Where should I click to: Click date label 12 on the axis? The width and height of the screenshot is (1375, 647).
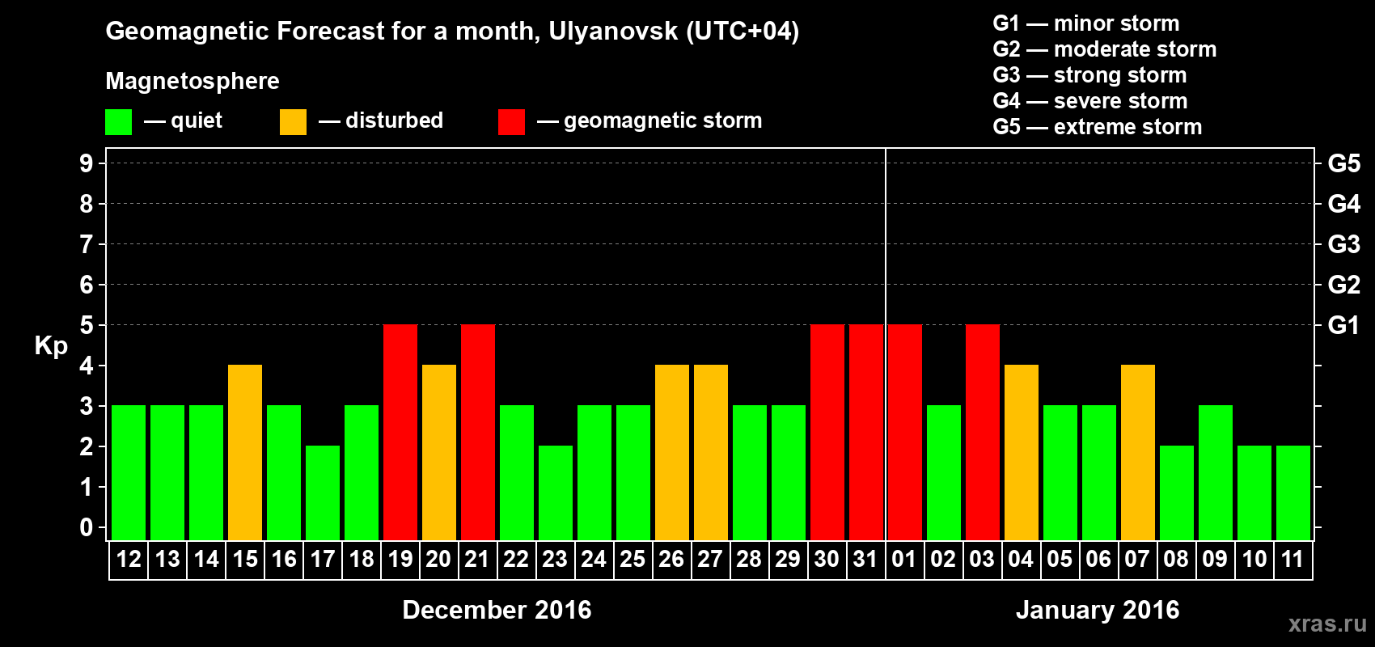pos(129,559)
